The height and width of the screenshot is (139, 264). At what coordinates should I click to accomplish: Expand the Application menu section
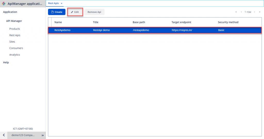pos(10,12)
